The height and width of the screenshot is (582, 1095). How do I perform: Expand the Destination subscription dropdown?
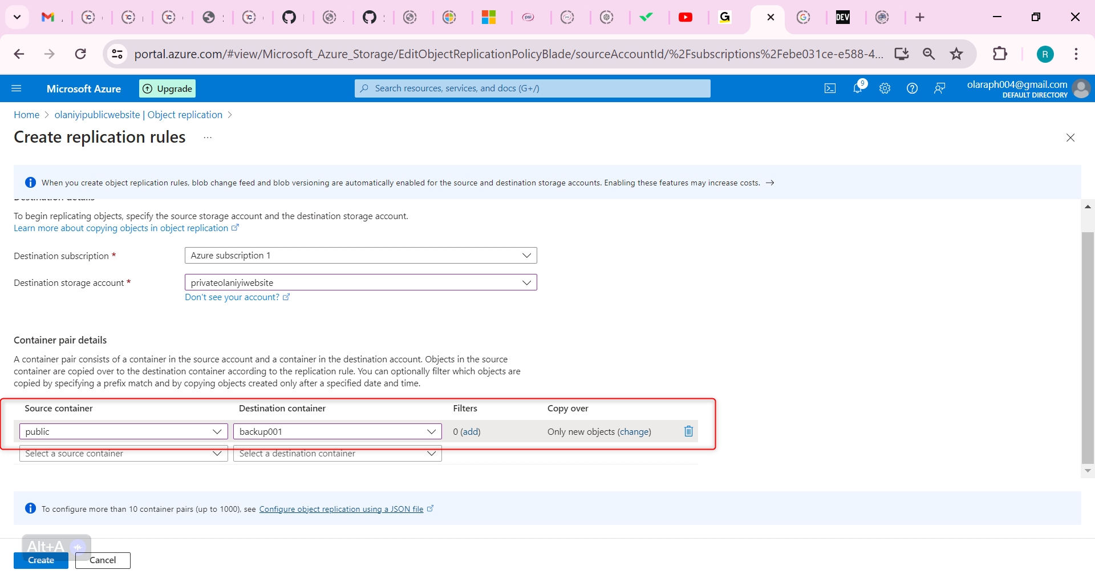[361, 256]
